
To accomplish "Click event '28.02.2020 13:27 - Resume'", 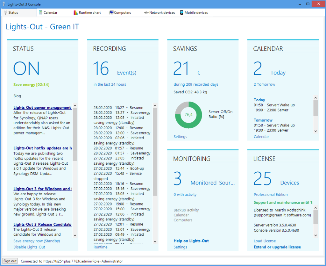I will pyautogui.click(x=118, y=108).
